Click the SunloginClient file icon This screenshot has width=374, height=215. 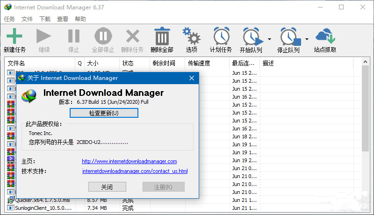pos(10,208)
